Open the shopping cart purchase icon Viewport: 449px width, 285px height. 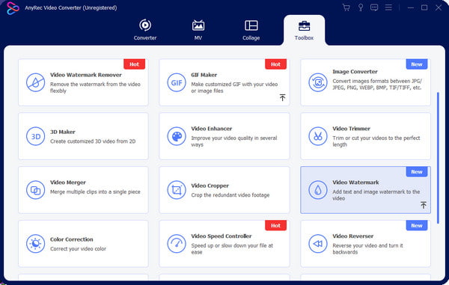pyautogui.click(x=346, y=7)
